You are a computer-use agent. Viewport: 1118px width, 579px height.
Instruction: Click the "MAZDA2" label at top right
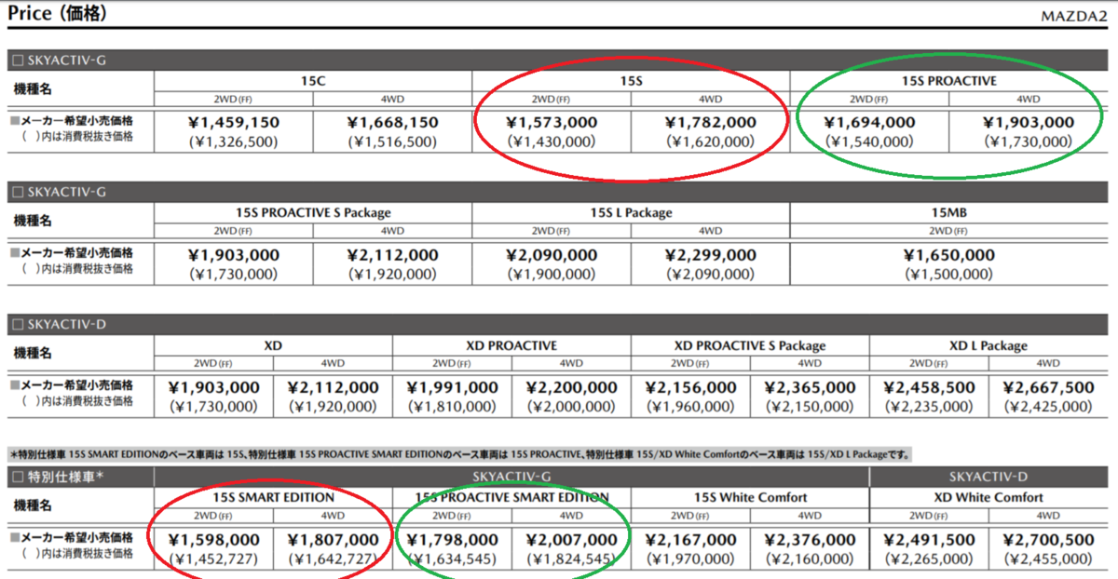pyautogui.click(x=1075, y=16)
